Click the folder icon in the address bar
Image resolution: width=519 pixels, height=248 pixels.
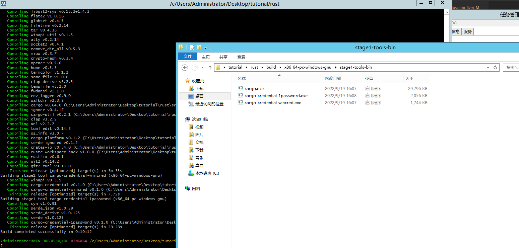218,67
